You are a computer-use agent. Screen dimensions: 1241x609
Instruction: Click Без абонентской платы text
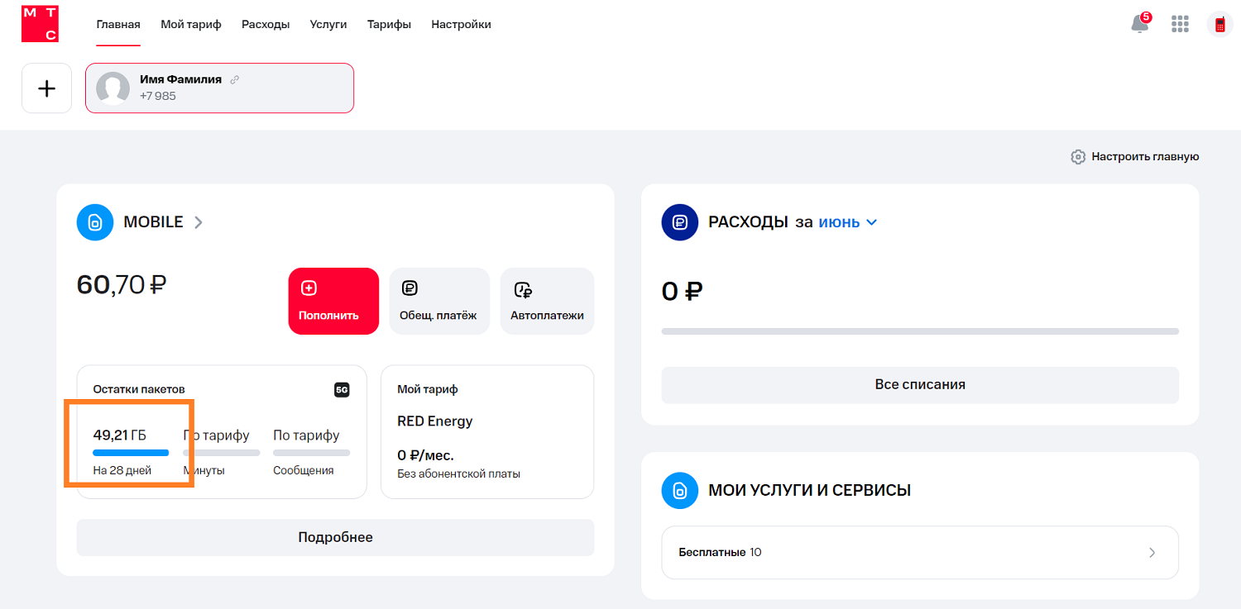[x=458, y=474]
